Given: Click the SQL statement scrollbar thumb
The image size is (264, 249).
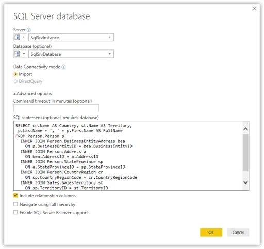Looking at the screenshot, I should pyautogui.click(x=246, y=152).
